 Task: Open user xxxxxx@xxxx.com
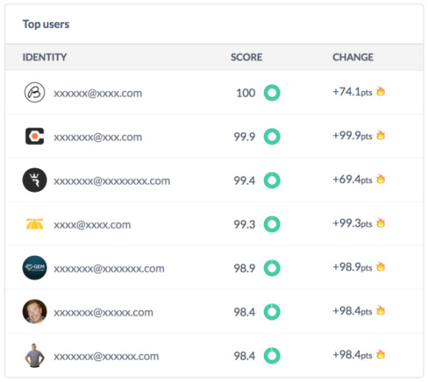[97, 94]
